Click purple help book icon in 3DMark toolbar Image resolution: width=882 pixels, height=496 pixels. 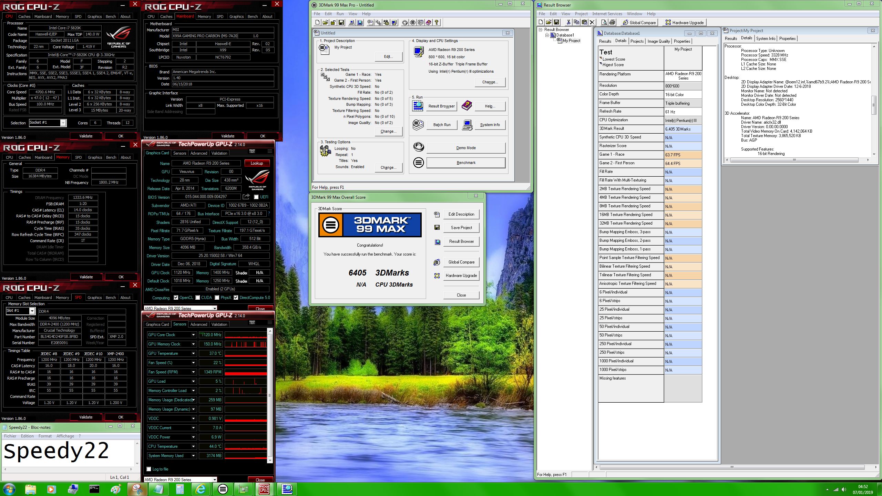pyautogui.click(x=429, y=22)
